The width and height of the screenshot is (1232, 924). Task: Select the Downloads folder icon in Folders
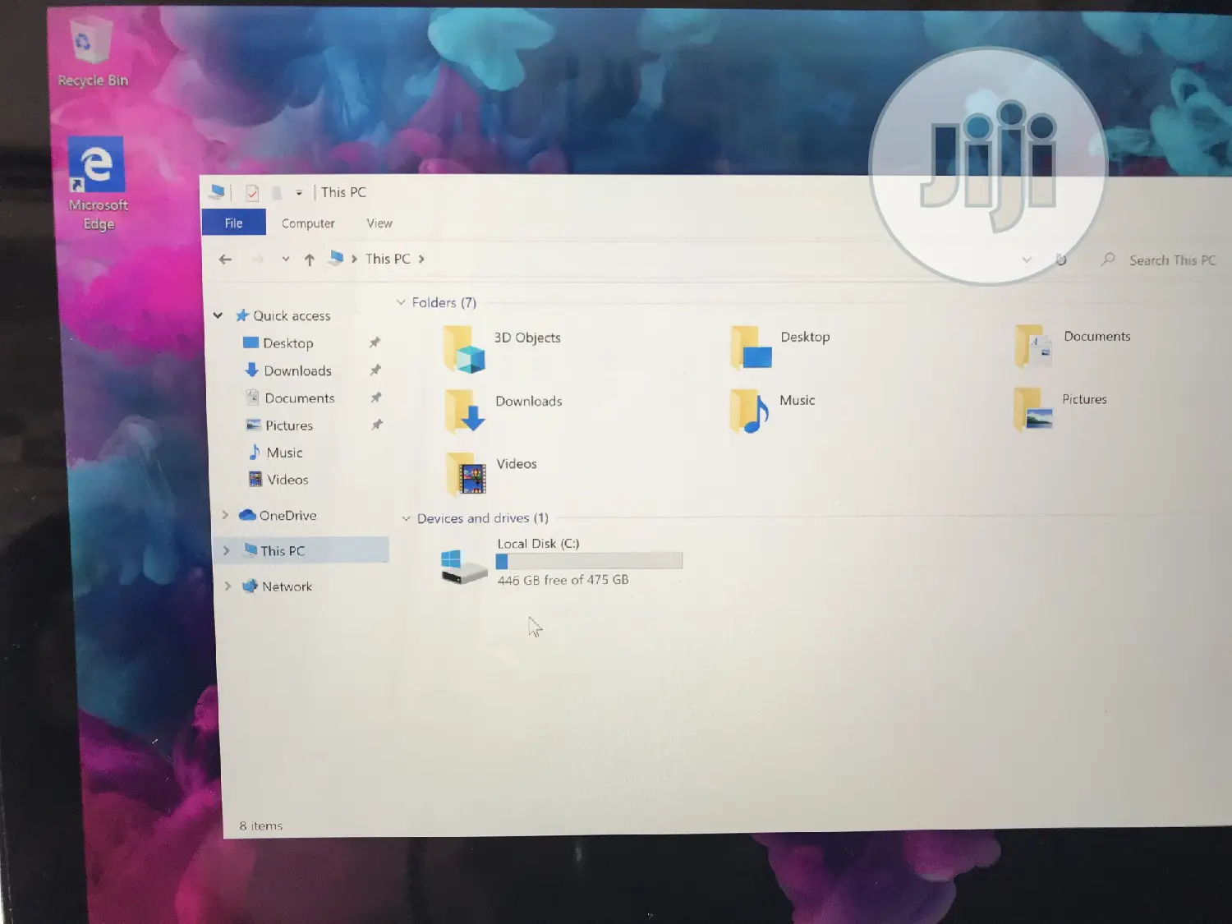tap(466, 411)
